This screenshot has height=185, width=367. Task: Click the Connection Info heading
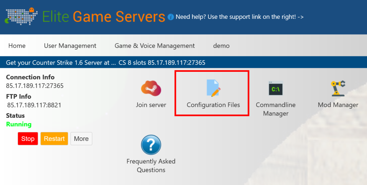coord(30,77)
